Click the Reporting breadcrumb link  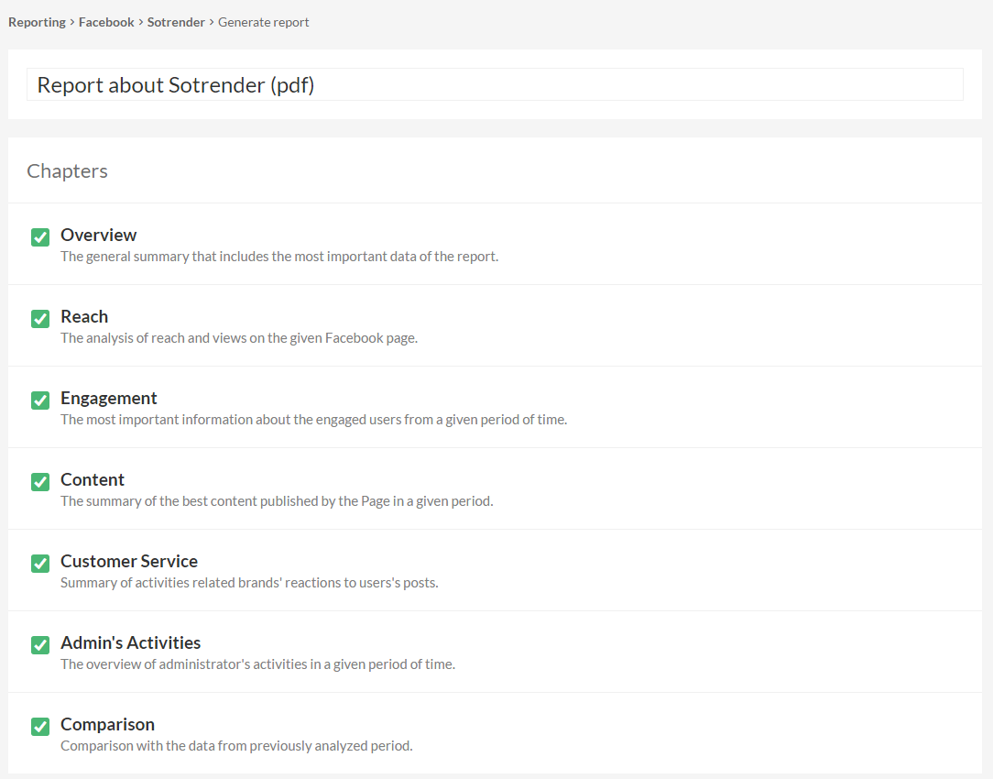(x=37, y=22)
